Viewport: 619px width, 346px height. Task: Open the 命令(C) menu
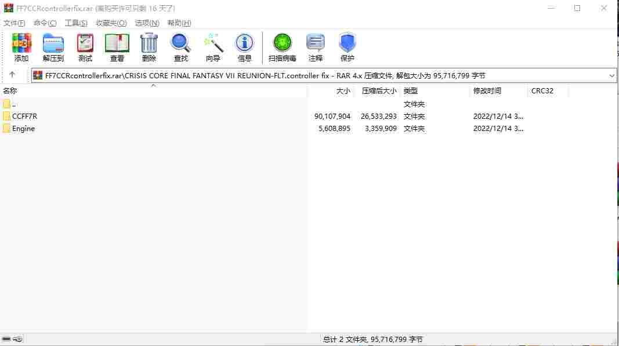coord(45,23)
